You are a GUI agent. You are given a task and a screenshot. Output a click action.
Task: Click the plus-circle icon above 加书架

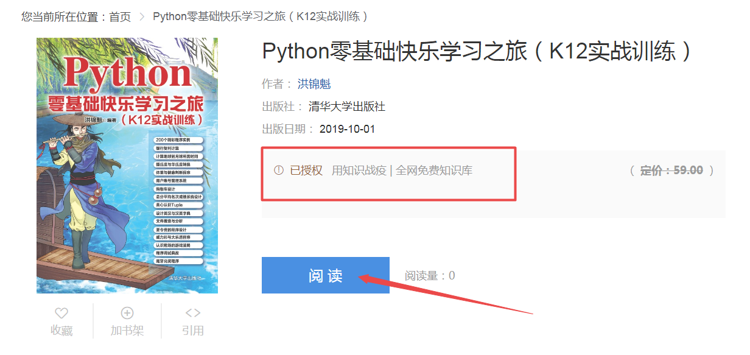pos(127,313)
